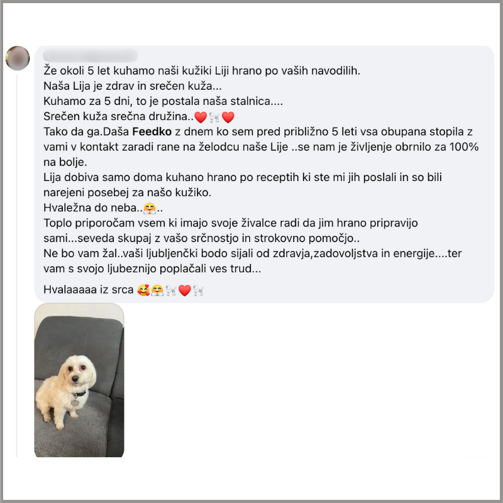Click first red heart after 'srečna družina..'
Image resolution: width=503 pixels, height=503 pixels.
201,117
